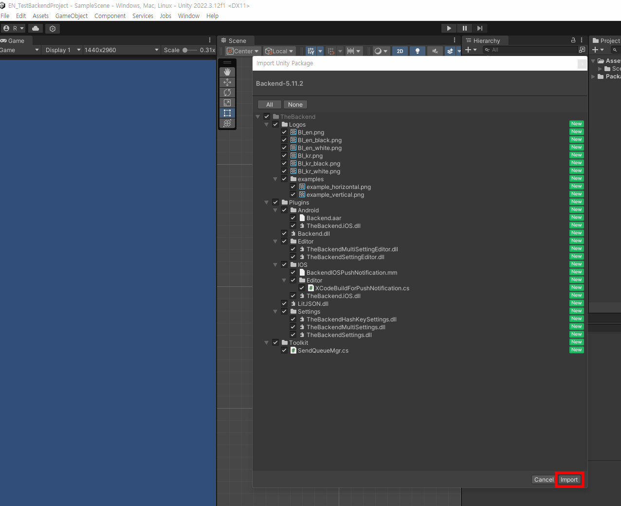621x506 pixels.
Task: Uncheck TheBackendSettings.dll checkbox
Action: [x=293, y=335]
